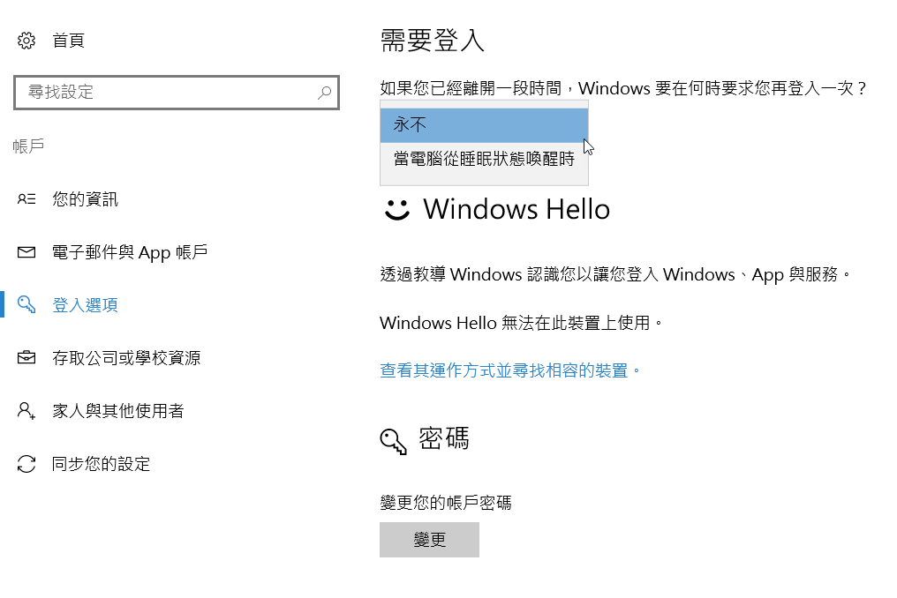Select 永不 in the sign-in dropdown

click(x=483, y=125)
